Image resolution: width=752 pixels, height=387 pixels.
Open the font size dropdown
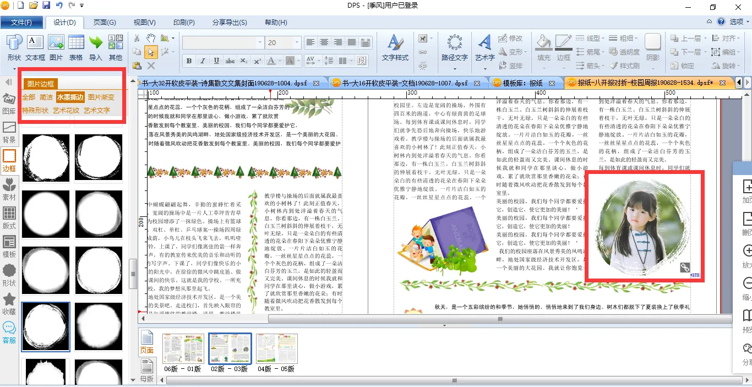click(x=297, y=42)
